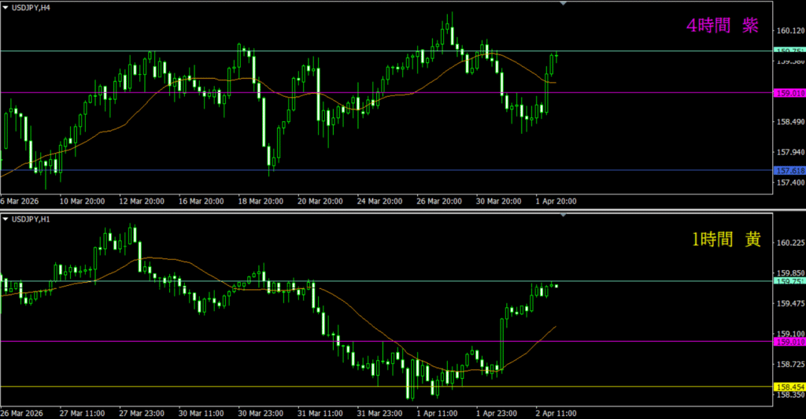Select the yellow 158.454 price tag

[x=789, y=387]
